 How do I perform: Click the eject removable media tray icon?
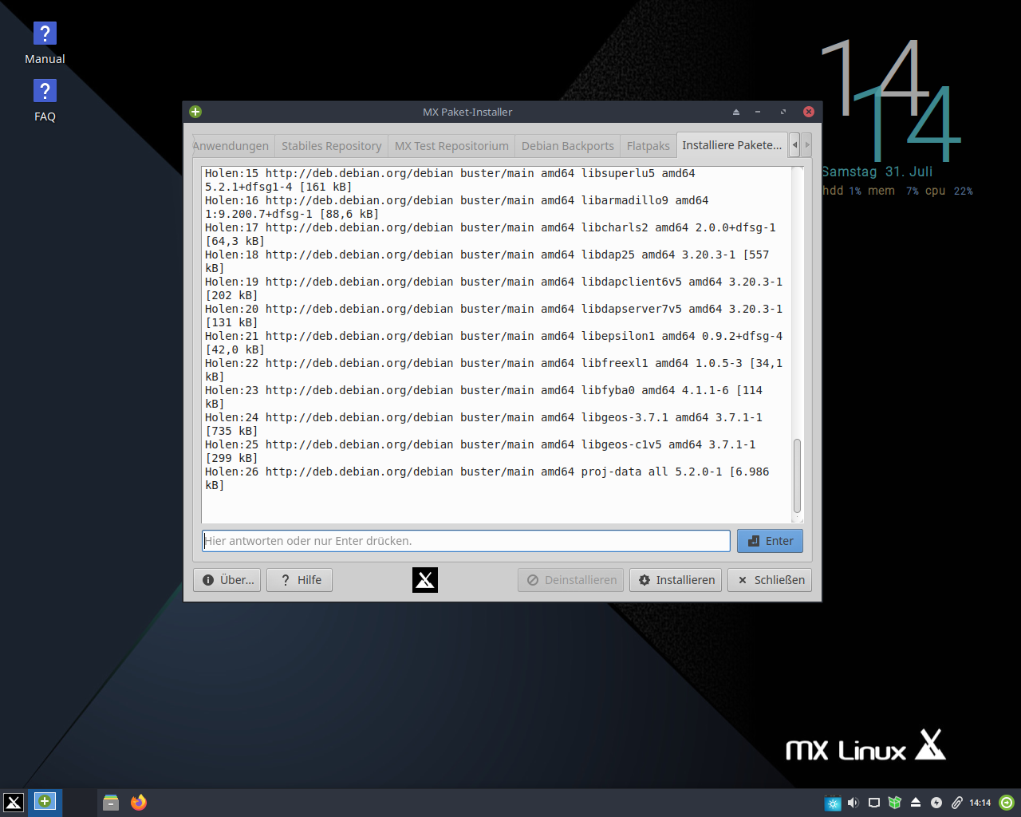point(916,803)
